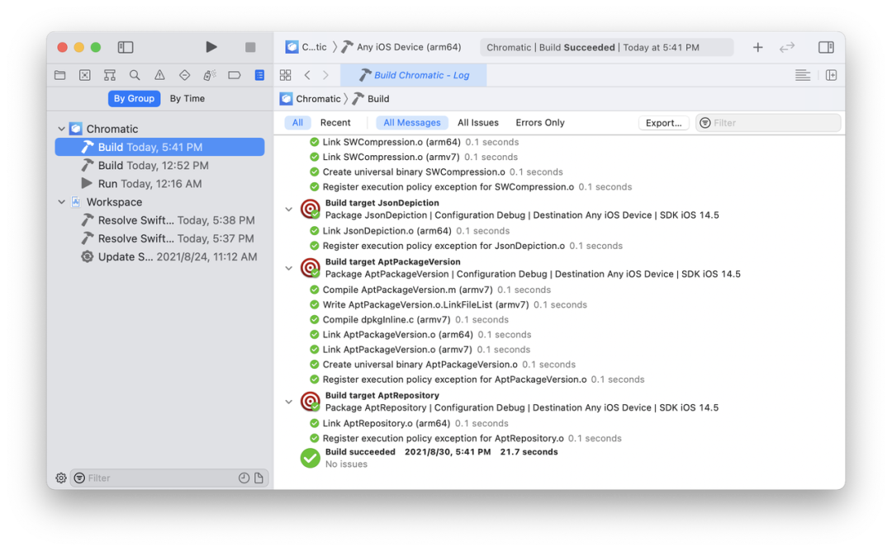Screen dimensions: 892x551
Task: Open the Find navigator magnifier
Action: coord(135,75)
